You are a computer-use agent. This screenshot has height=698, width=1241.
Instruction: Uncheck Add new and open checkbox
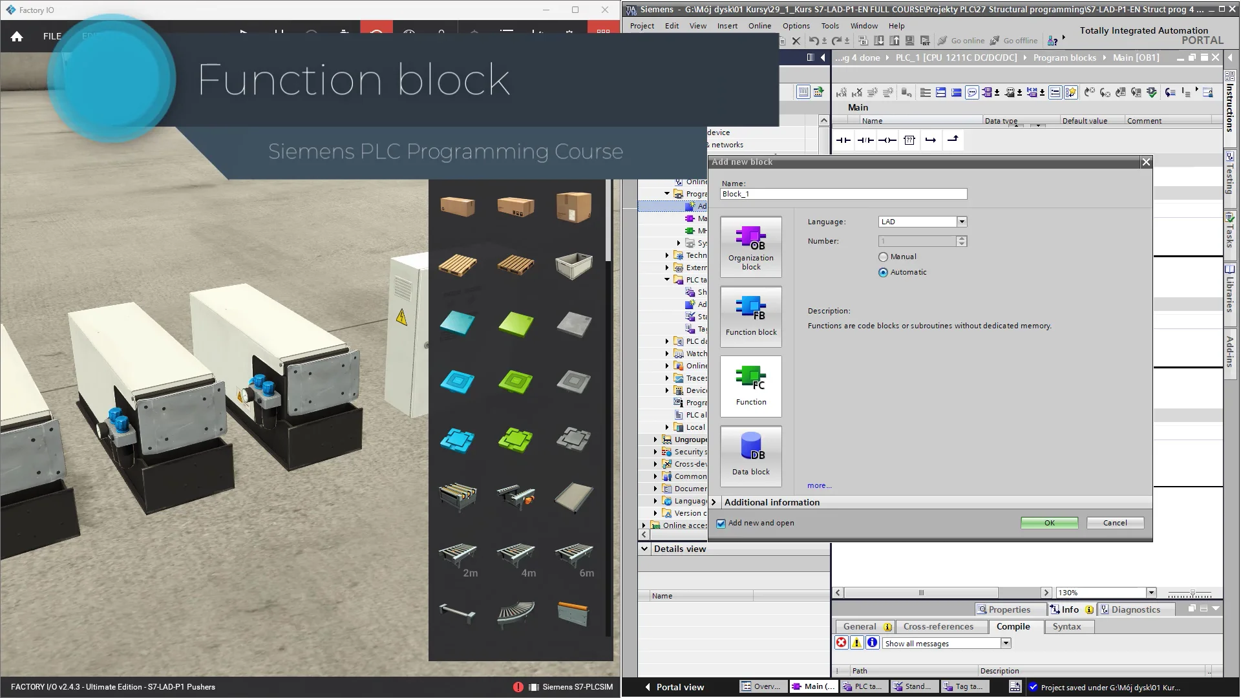[721, 523]
